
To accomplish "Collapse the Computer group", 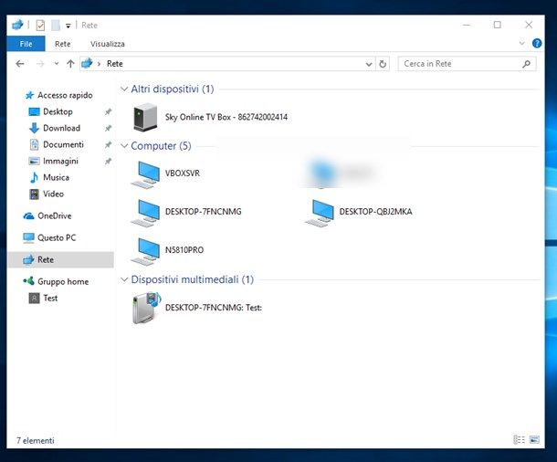I will (124, 145).
